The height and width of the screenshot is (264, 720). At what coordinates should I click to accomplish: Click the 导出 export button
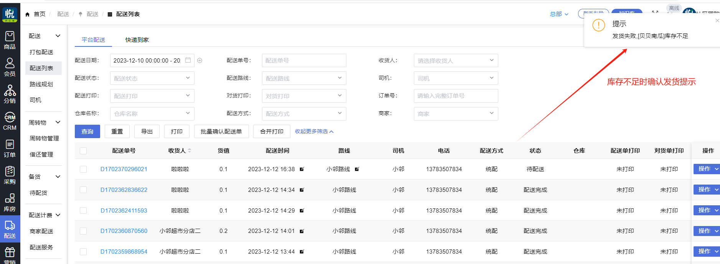(x=147, y=131)
